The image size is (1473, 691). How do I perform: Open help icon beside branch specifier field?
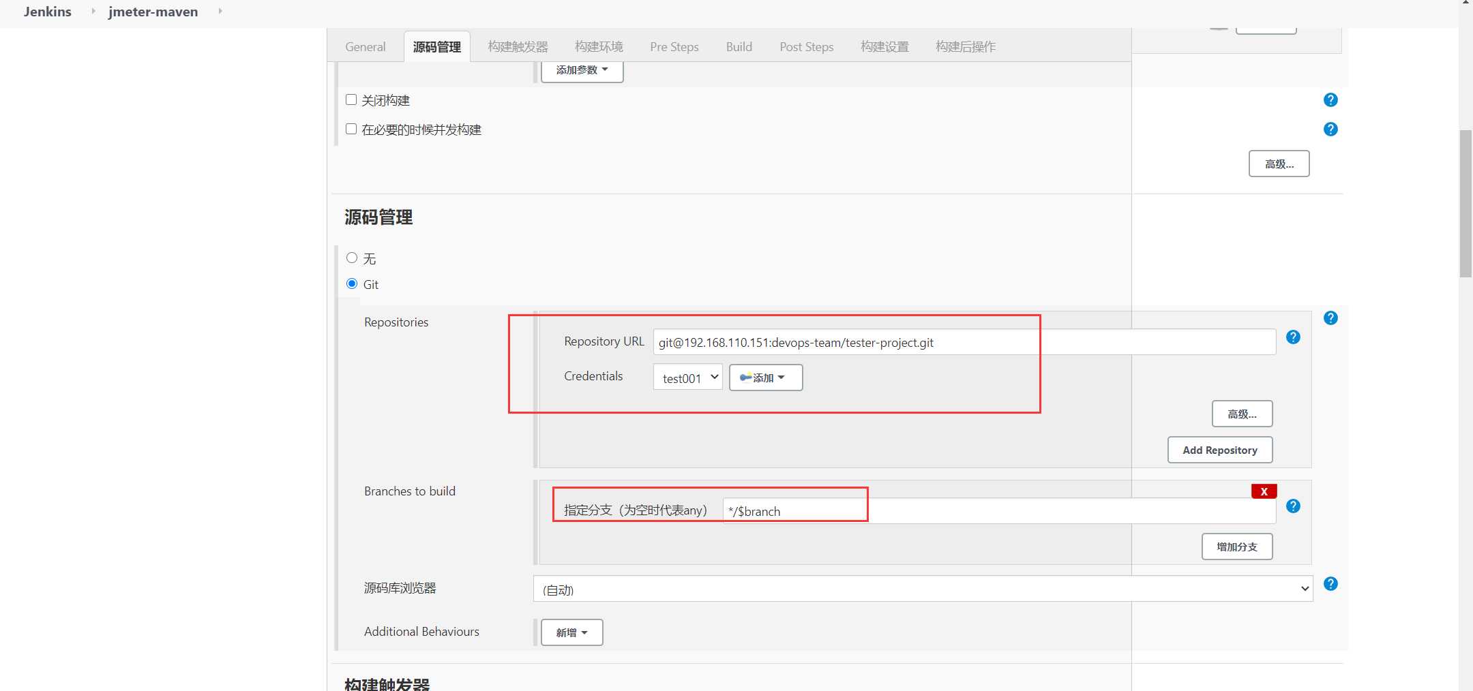tap(1293, 506)
